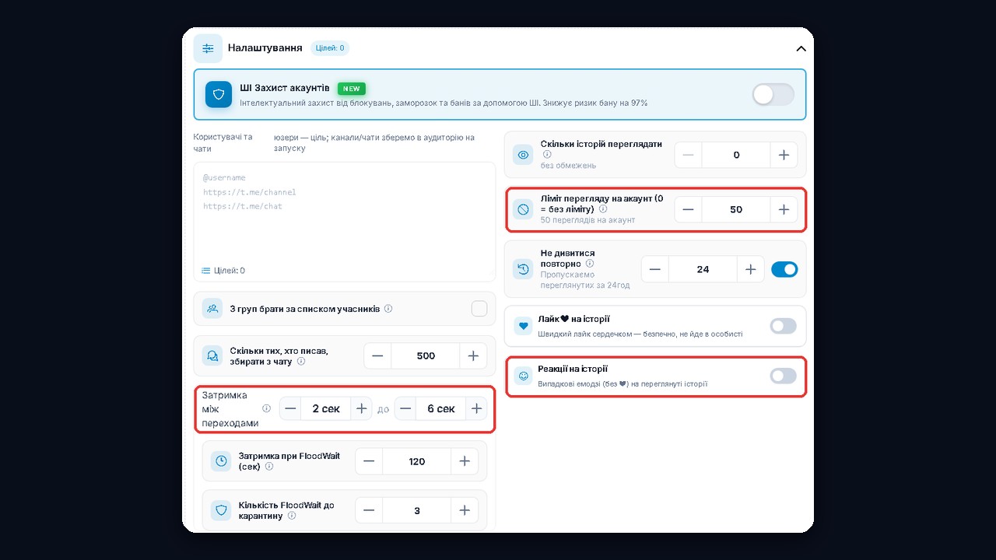
Task: Decrease Ліміт перегляду на акаунт with minus
Action: tap(688, 209)
